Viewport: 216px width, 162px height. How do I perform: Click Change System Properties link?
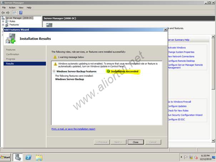click(181, 52)
